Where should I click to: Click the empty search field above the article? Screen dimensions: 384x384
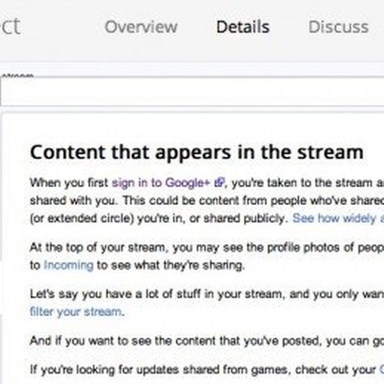(x=192, y=92)
